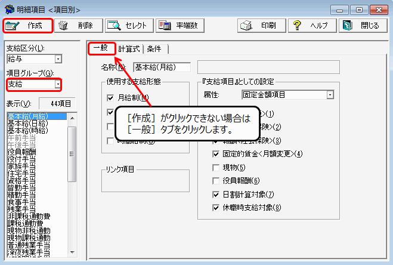Open the 項目グループ dropdown showing 支給

click(58, 85)
